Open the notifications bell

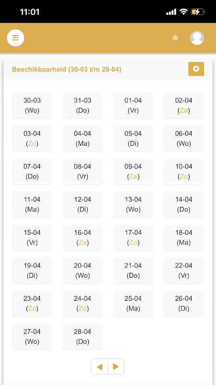[175, 38]
